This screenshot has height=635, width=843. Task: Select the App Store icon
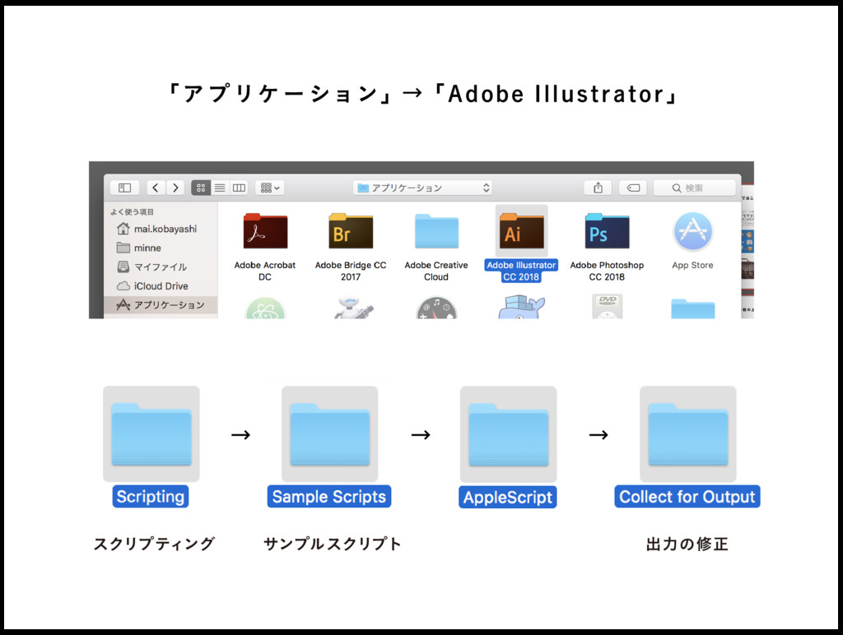692,231
